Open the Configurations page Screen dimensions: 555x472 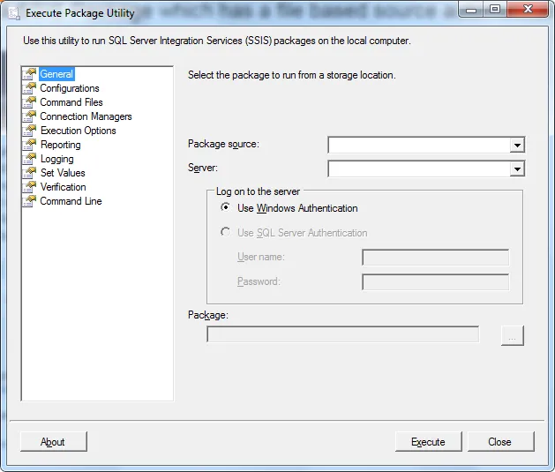tap(70, 88)
